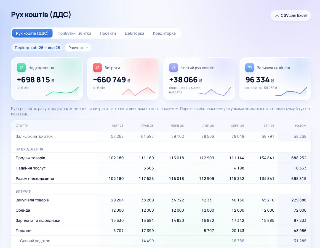Click the Закупівля товарів row label
320x248 pixels.
point(32,200)
